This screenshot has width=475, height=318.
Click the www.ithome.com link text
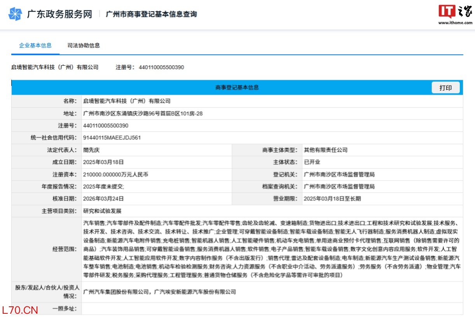click(455, 23)
